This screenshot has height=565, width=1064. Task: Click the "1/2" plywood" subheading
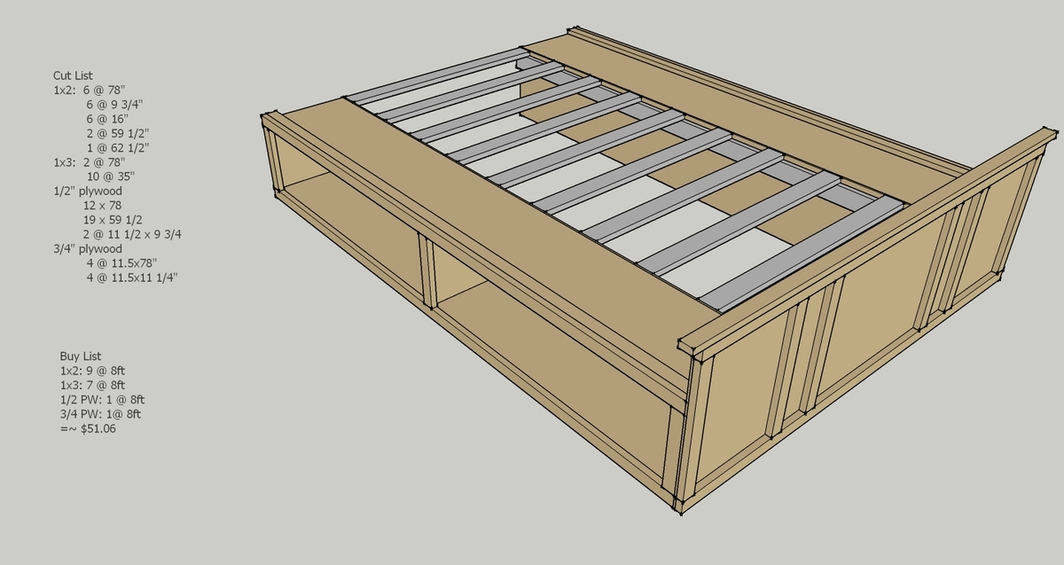[87, 191]
